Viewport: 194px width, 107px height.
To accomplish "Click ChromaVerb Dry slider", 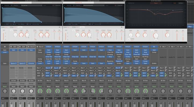I will (x=177, y=37).
